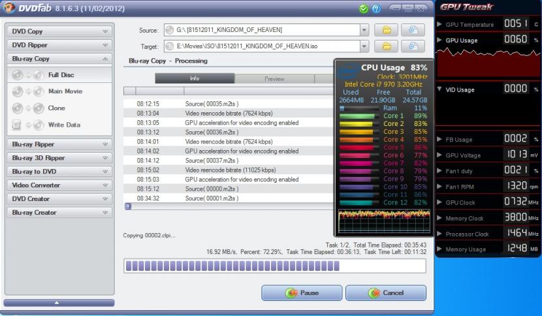Expand the DVD Copy section

(x=59, y=31)
